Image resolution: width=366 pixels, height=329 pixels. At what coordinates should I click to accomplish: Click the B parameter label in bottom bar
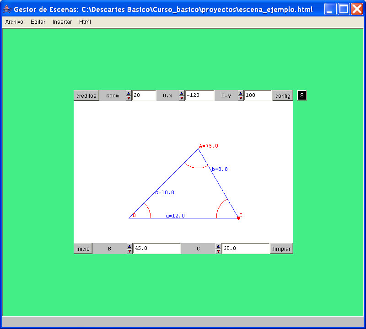coord(109,249)
